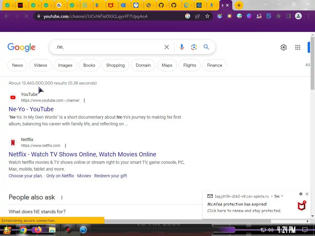Go to the Google homepage logo
The image size is (315, 236).
coord(21,47)
